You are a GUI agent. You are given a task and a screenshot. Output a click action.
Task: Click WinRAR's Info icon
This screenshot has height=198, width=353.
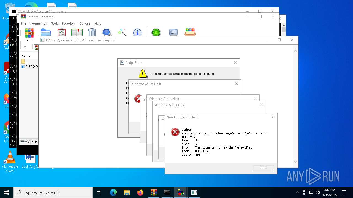pos(137,32)
